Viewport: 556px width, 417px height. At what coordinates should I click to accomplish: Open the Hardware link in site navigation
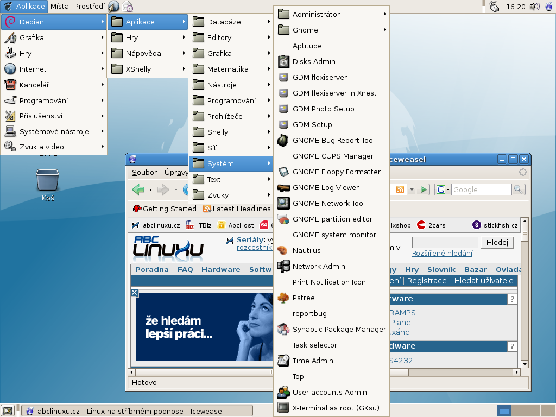coord(221,269)
